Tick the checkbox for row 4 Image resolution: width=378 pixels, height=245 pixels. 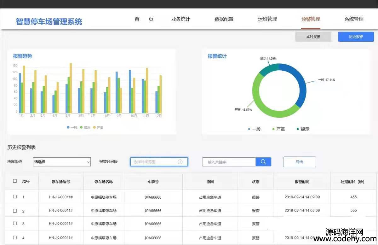click(x=15, y=237)
